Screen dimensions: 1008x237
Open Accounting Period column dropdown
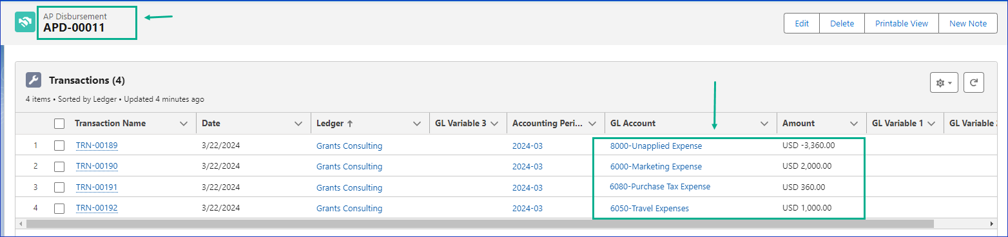tap(592, 123)
